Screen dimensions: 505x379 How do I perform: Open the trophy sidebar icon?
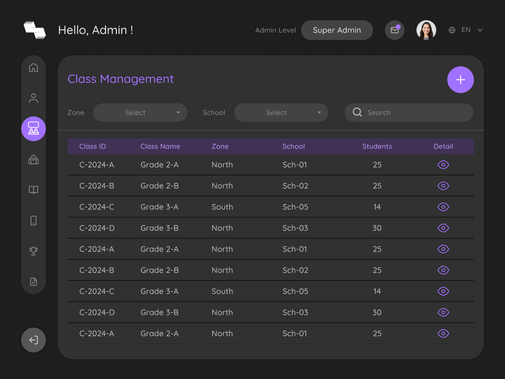point(34,251)
